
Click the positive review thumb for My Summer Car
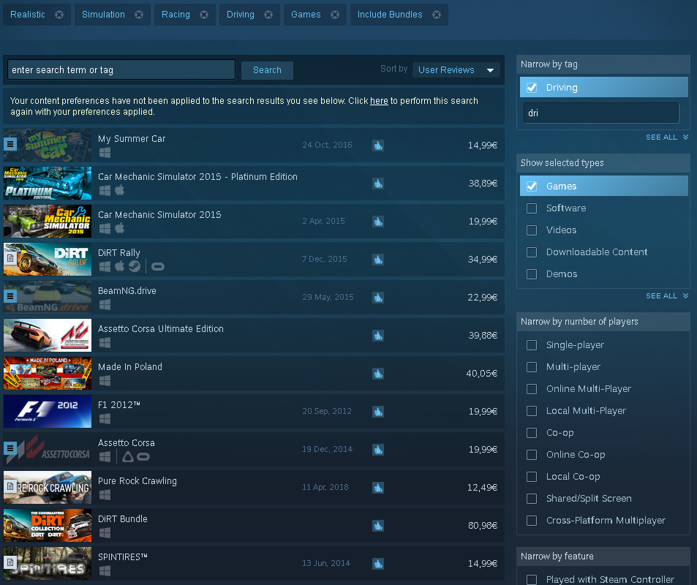[x=378, y=146]
